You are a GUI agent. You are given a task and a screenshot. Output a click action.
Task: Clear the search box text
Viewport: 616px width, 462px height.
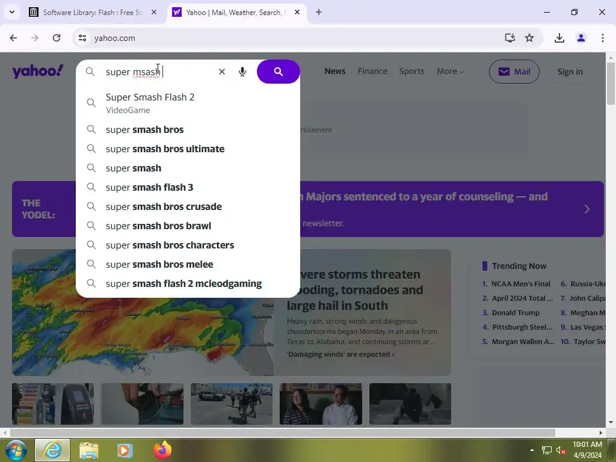click(222, 72)
